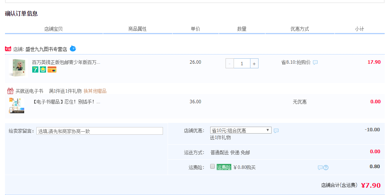This screenshot has width=387, height=195.
Task: Click the orange credit card badge
Action: click(52, 69)
